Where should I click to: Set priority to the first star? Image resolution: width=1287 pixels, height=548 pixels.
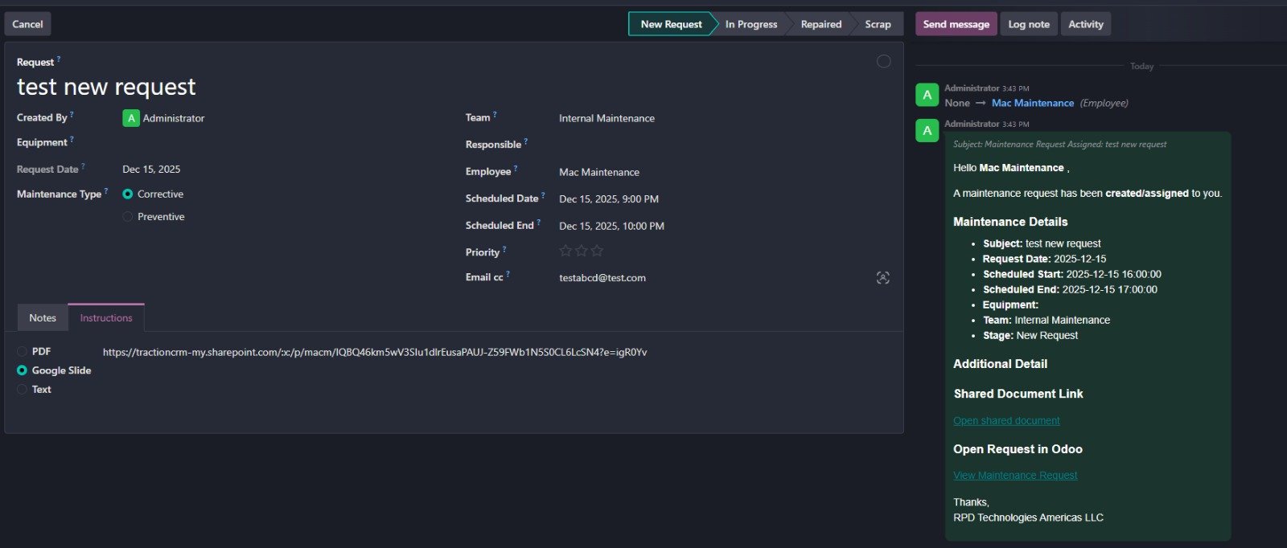point(565,252)
